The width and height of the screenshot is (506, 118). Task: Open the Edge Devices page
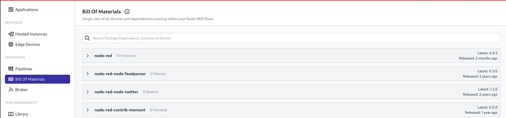tap(27, 45)
